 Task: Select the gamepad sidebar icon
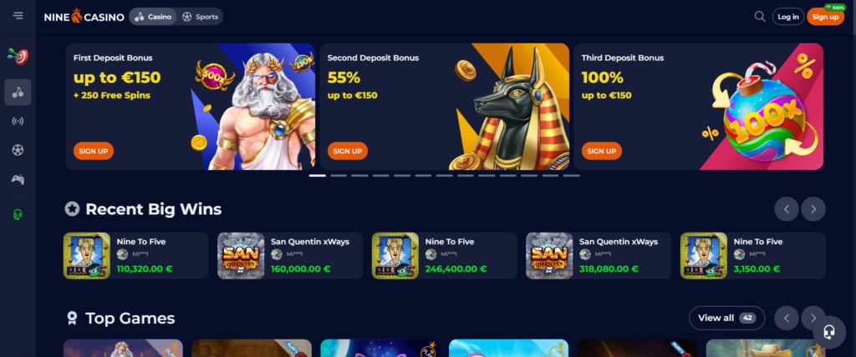coord(18,179)
